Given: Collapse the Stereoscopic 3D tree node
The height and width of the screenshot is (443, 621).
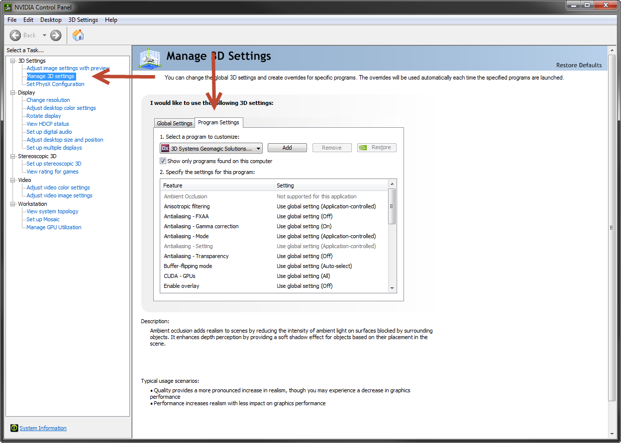Looking at the screenshot, I should pos(13,156).
